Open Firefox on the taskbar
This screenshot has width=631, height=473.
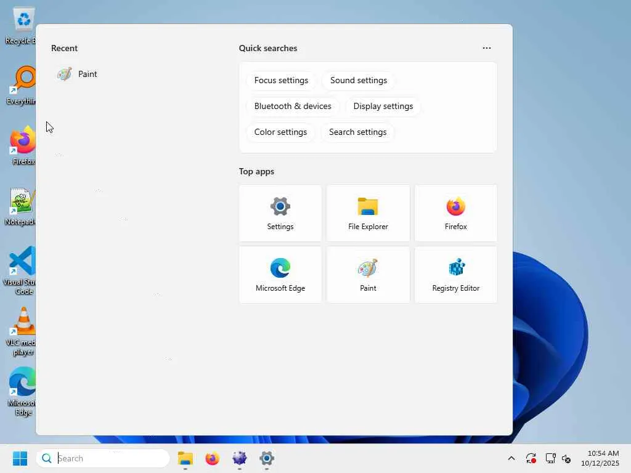[212, 458]
